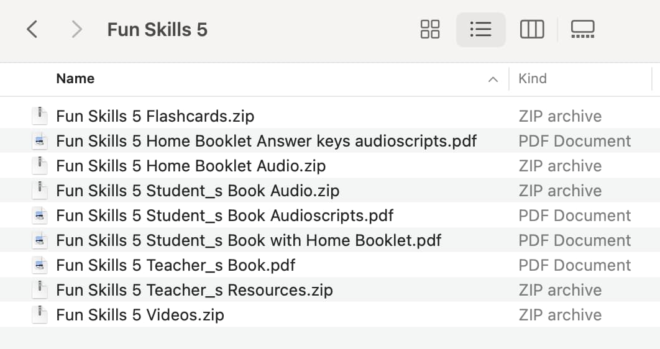Click the Fun Skills 5 folder title
This screenshot has height=349, width=660.
157,30
